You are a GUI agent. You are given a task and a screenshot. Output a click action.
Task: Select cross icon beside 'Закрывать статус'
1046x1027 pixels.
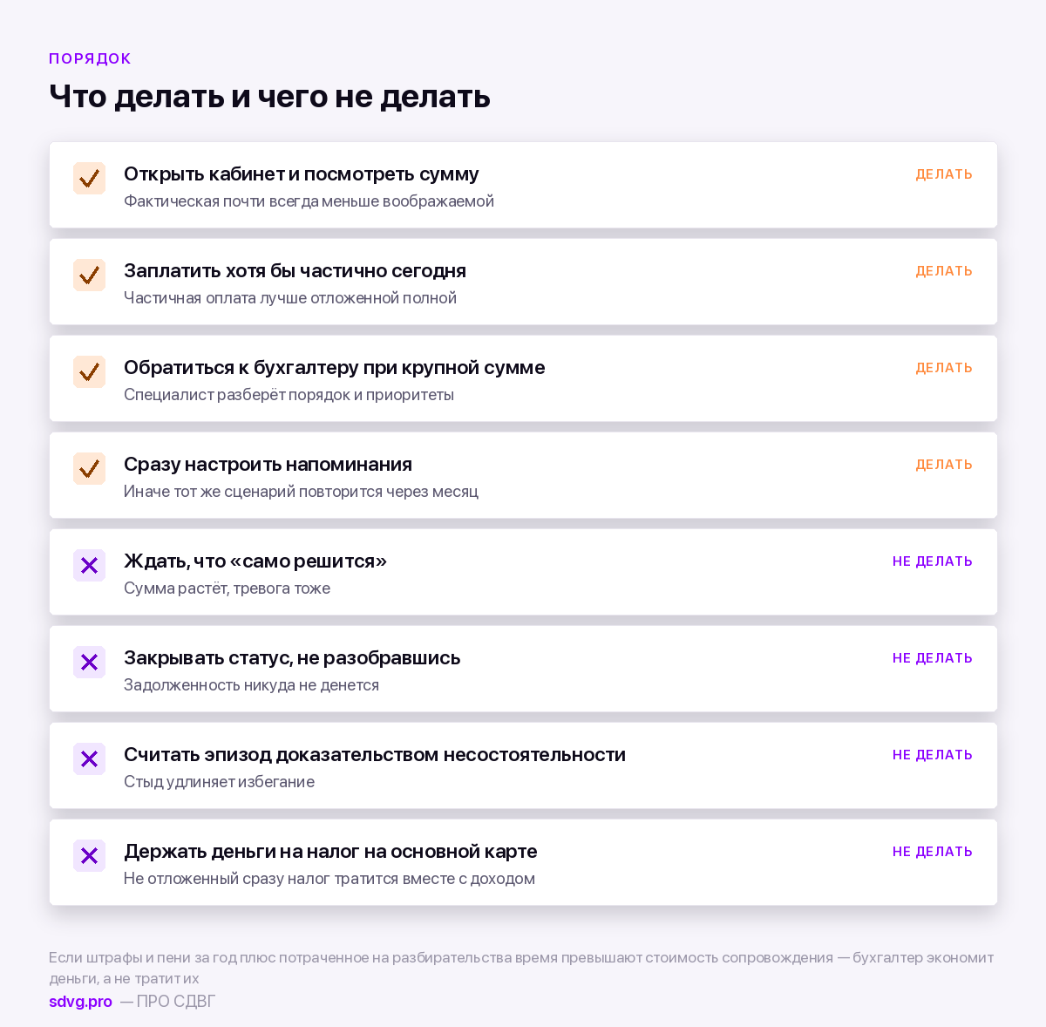[x=89, y=663]
